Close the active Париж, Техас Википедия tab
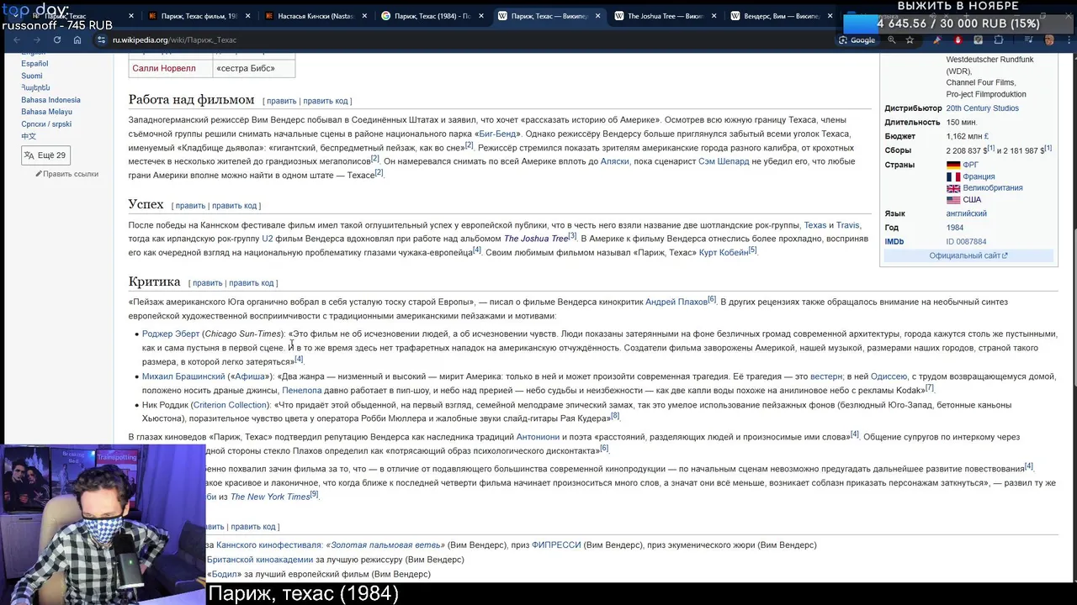 tap(597, 16)
